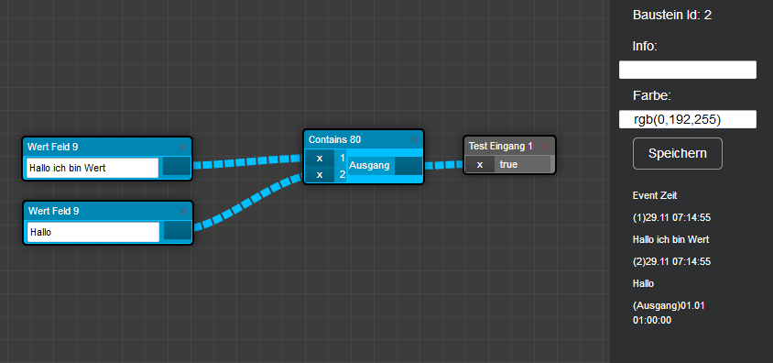Select input 2 x of Contains block

pos(320,174)
